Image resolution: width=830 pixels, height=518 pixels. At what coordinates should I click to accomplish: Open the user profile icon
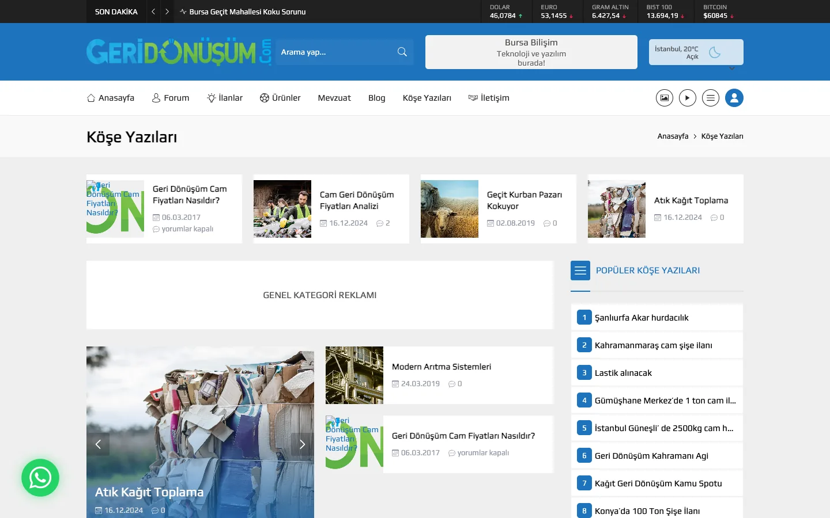pos(734,98)
